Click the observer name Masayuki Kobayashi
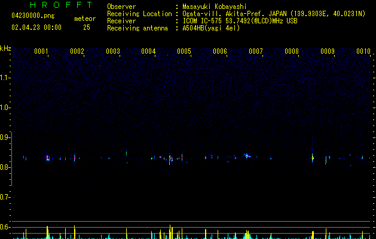 click(x=215, y=7)
